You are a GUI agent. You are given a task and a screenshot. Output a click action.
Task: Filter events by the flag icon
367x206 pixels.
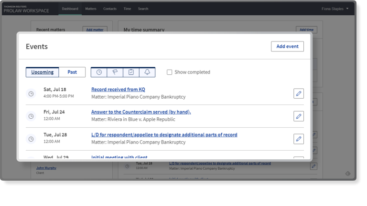[x=115, y=72]
